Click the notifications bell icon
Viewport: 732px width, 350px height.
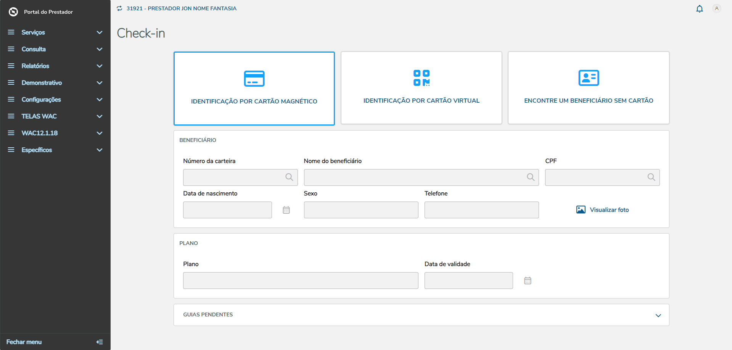(x=699, y=9)
